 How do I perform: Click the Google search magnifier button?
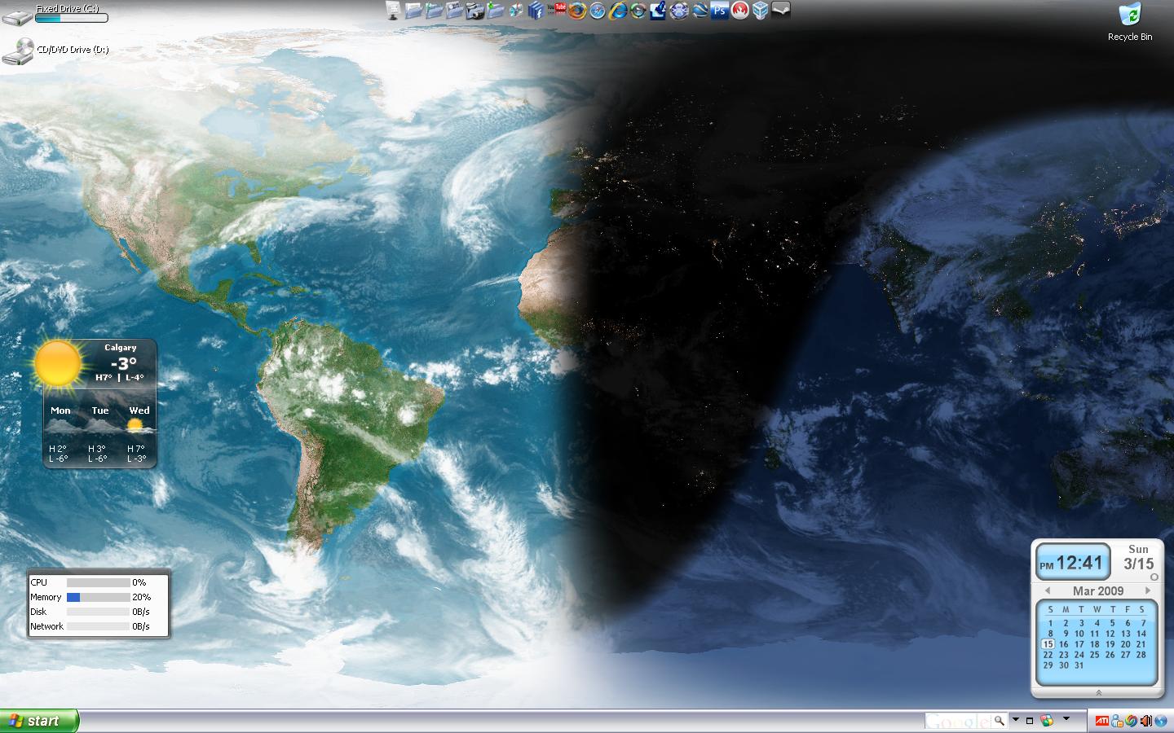coord(999,721)
